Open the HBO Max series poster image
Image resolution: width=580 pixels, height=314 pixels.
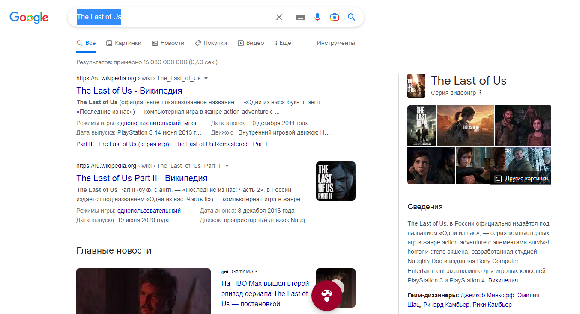tap(422, 125)
